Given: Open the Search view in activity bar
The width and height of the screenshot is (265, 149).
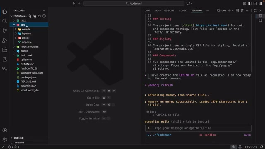Looking at the screenshot, I should tap(5, 21).
